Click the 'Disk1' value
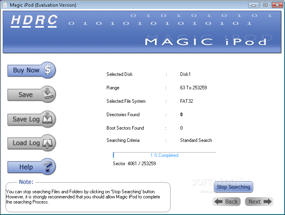 185,74
